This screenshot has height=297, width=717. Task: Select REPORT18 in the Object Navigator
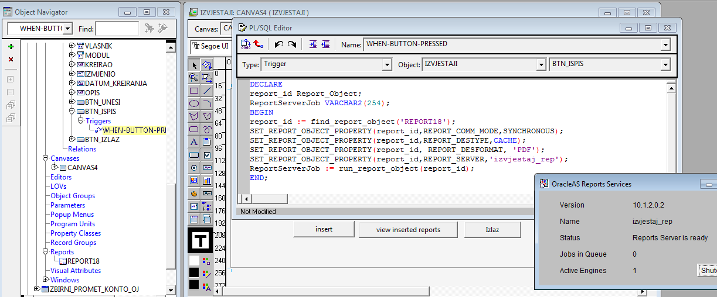83,261
